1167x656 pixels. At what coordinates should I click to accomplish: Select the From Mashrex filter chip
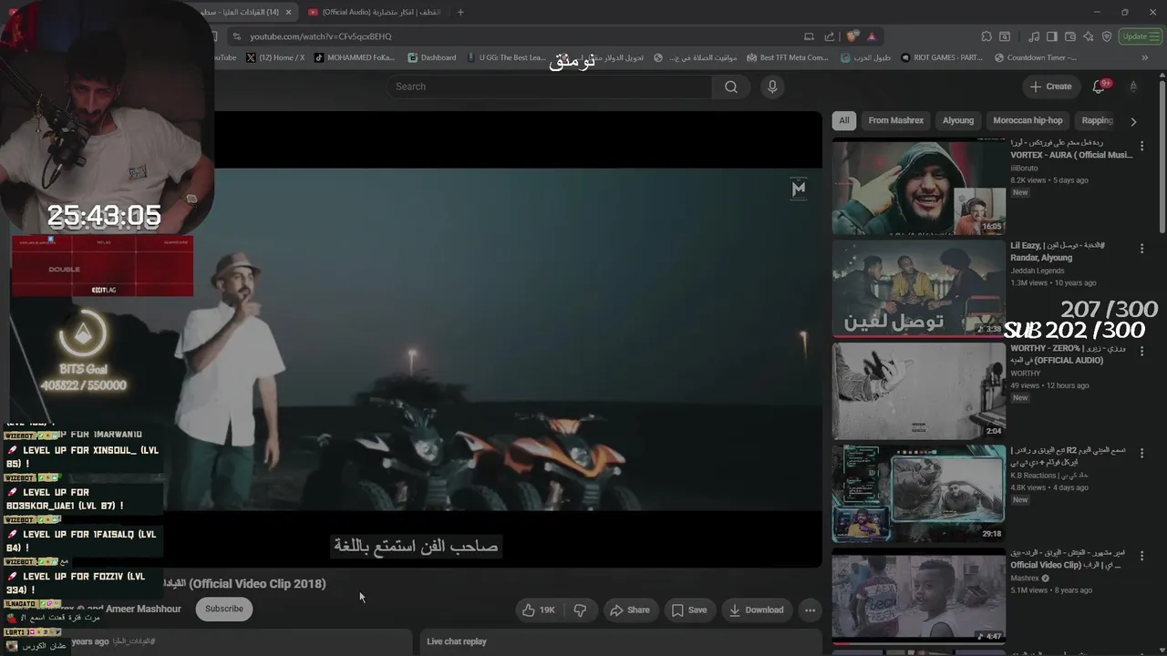point(896,120)
